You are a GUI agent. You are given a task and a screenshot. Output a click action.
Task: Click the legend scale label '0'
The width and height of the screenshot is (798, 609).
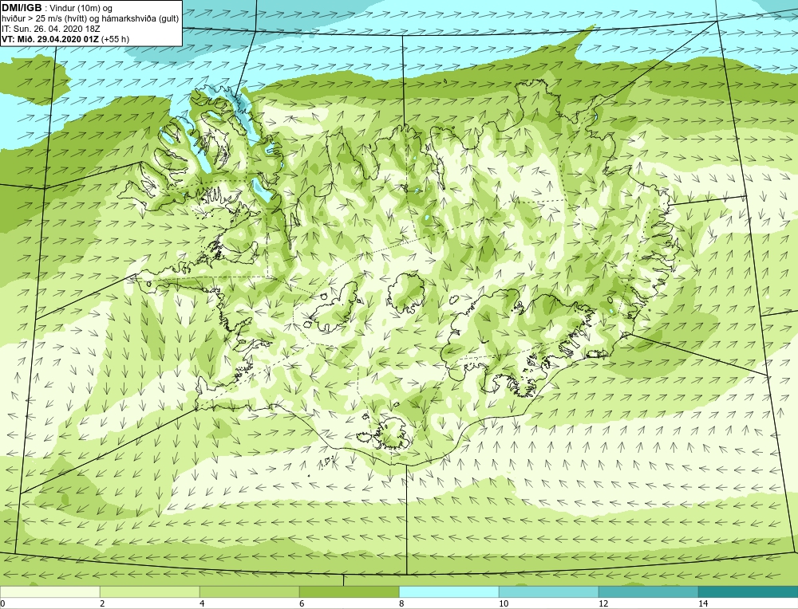2,603
